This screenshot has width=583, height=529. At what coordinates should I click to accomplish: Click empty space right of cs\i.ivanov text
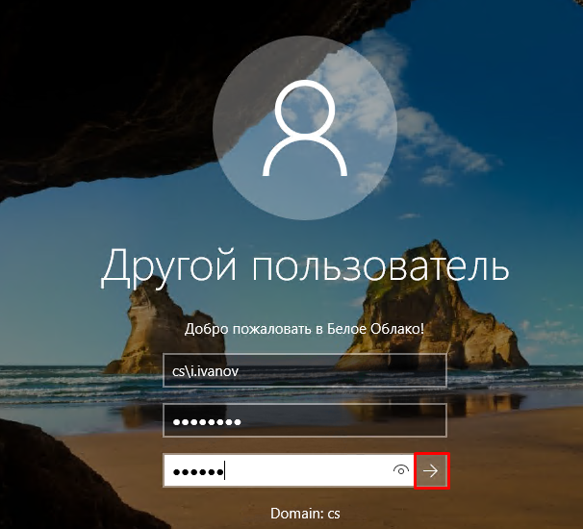pyautogui.click(x=346, y=371)
